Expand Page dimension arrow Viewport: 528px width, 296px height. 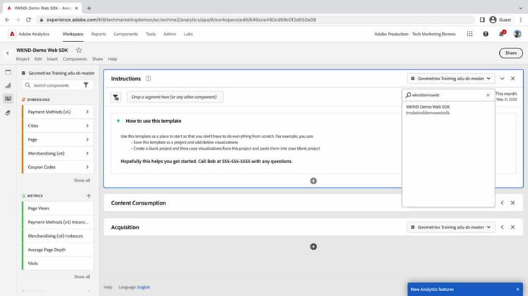coord(87,139)
